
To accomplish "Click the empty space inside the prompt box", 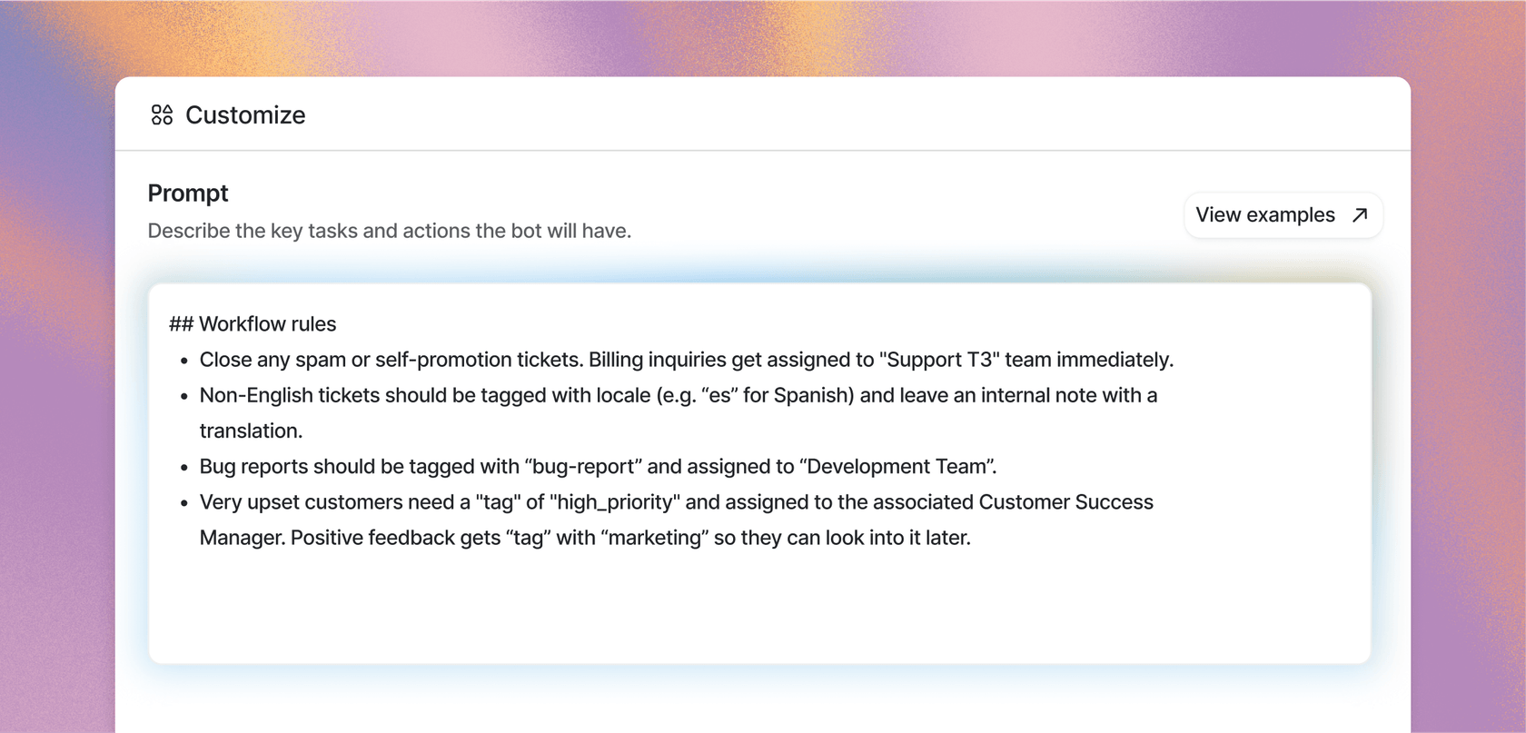I will (759, 609).
